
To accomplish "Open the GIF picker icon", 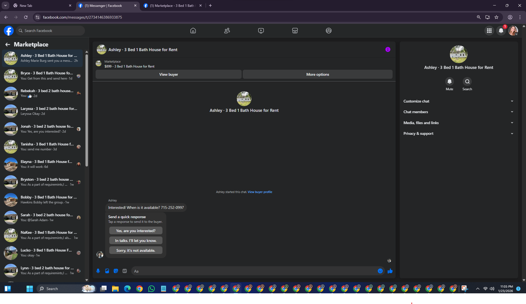I will click(x=125, y=271).
